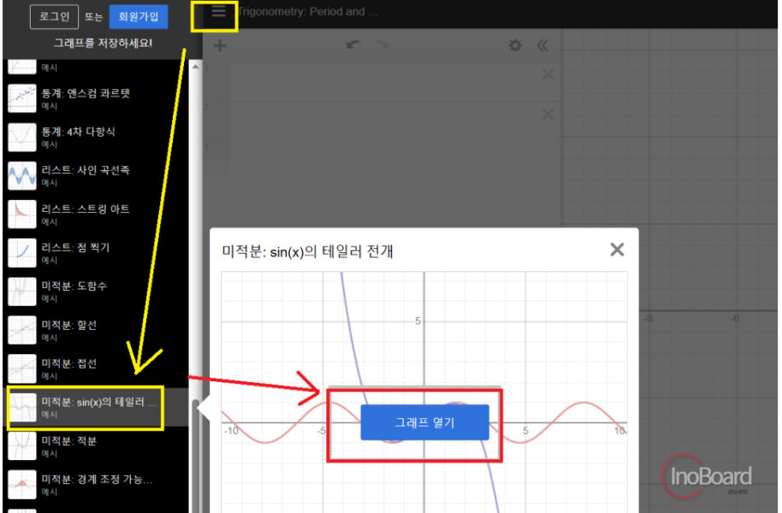Image resolution: width=782 pixels, height=513 pixels.
Task: Collapse expression list with double chevron
Action: coord(542,46)
